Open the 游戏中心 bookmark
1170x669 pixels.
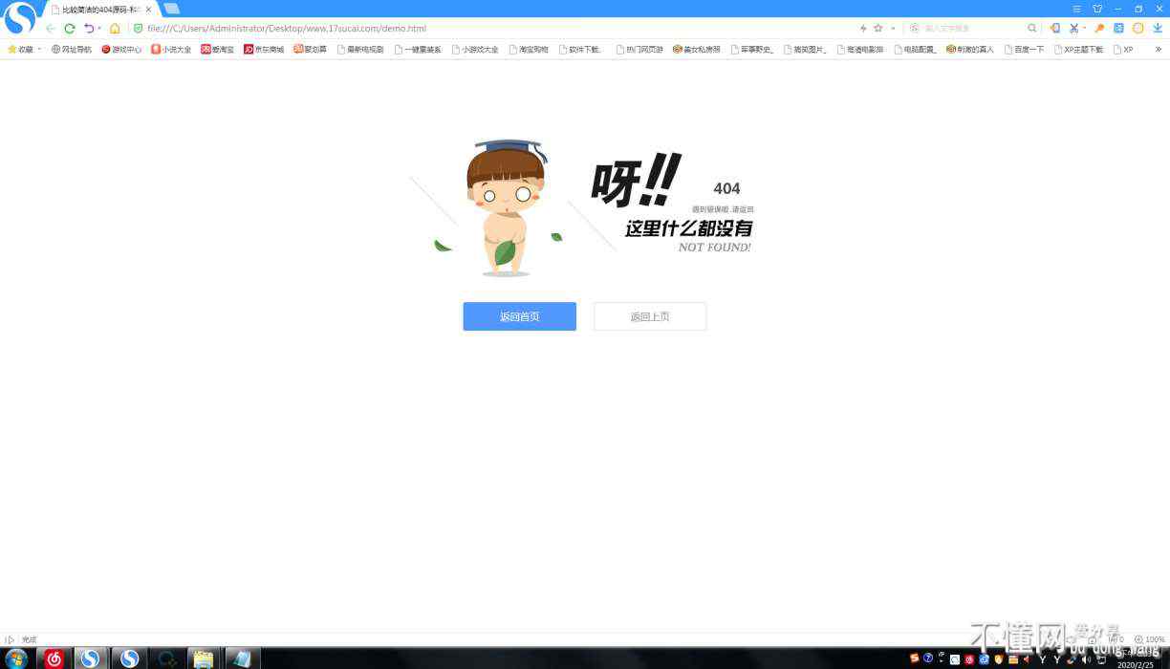click(121, 50)
